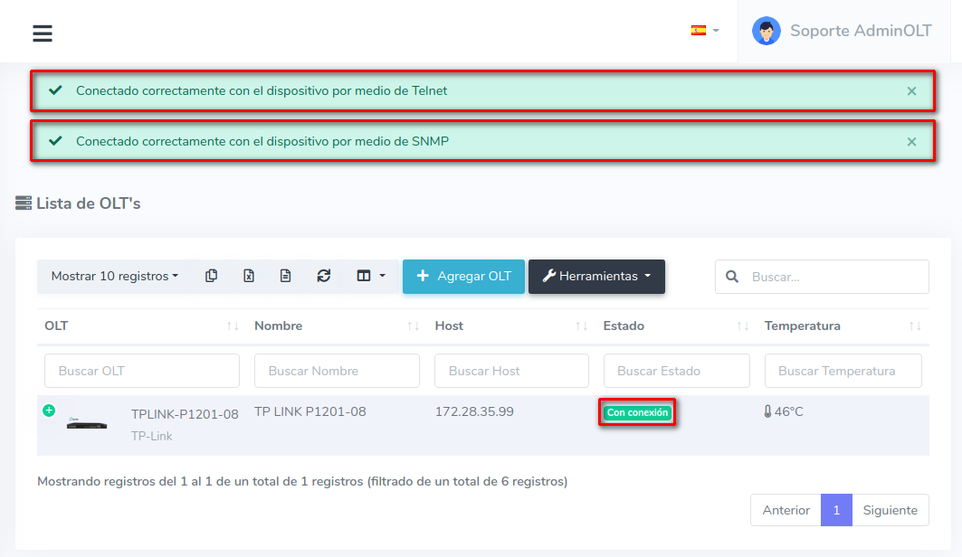962x557 pixels.
Task: Expand the TPLINK-P1201-08 row details
Action: [x=49, y=411]
